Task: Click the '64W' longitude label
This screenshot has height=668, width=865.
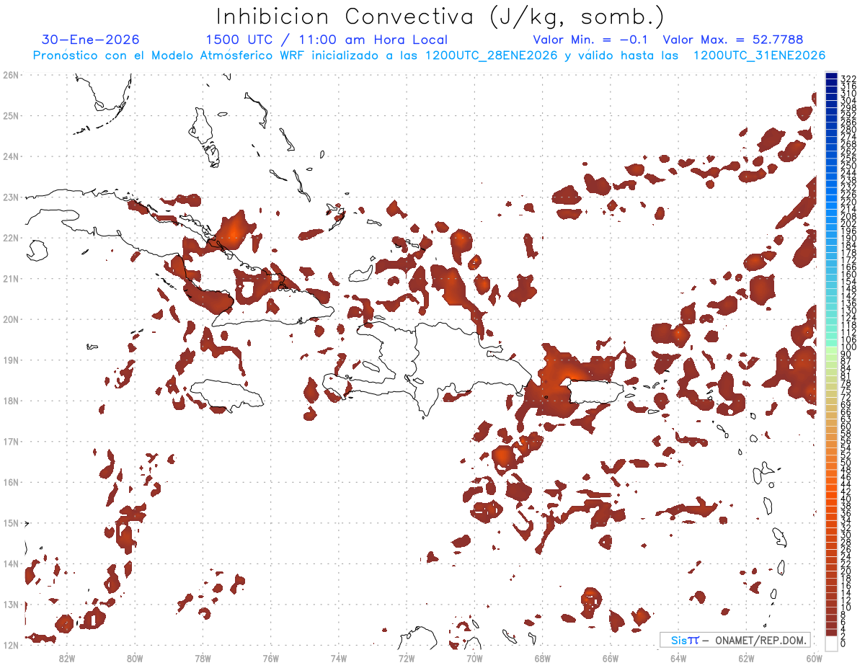Action: click(x=678, y=658)
